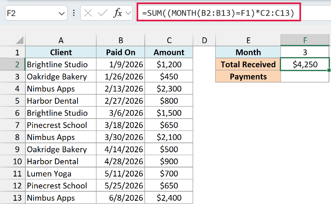Click the Cancel (X) formula button

88,13
